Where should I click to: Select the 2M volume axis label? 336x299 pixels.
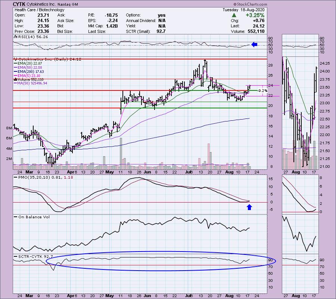coord(9,159)
